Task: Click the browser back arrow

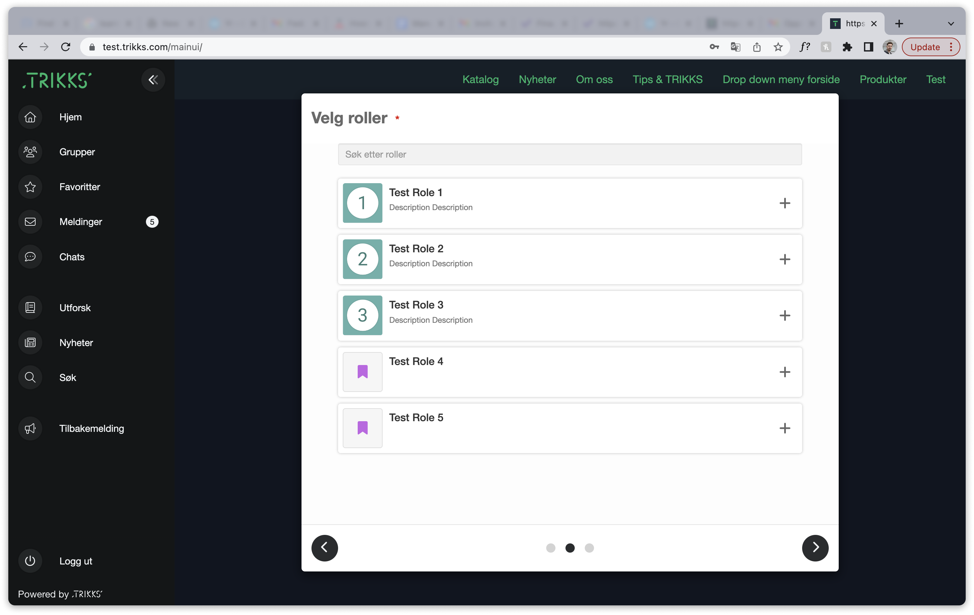Action: pos(23,47)
